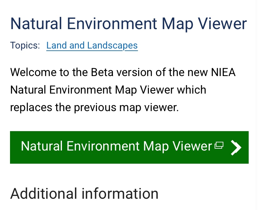Click the Welcome to the Beta version paragraph
Screen dimensions: 259x210
coord(123,90)
